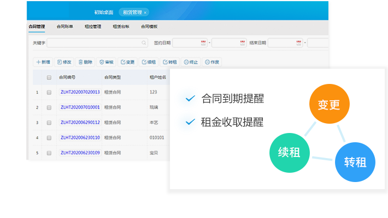
Task: Click the 转租 (sublease) toolbar button
Action: click(169, 62)
